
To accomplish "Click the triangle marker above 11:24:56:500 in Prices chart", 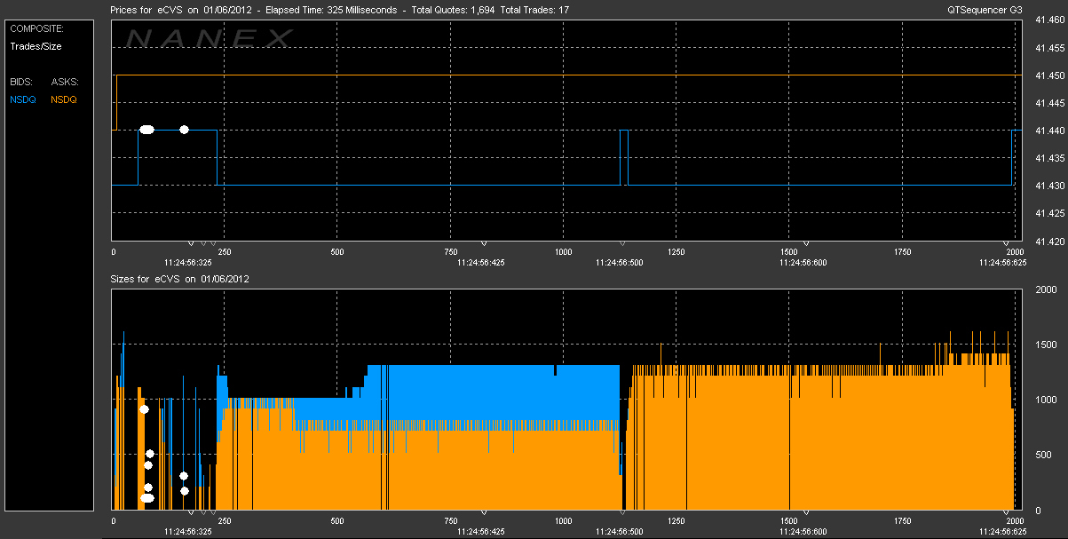I will pyautogui.click(x=622, y=243).
